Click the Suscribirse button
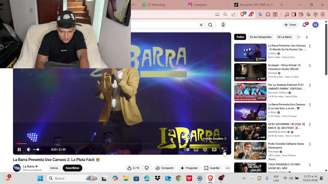 click(72, 168)
